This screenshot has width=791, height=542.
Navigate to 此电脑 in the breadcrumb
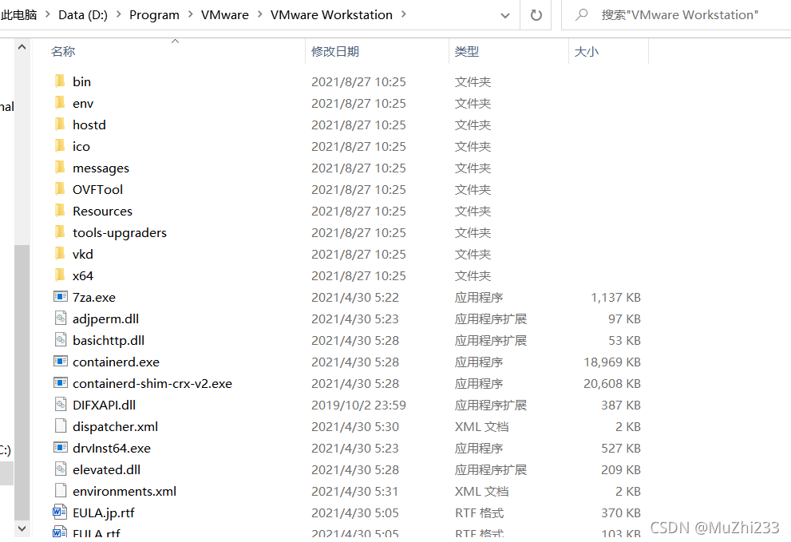18,14
